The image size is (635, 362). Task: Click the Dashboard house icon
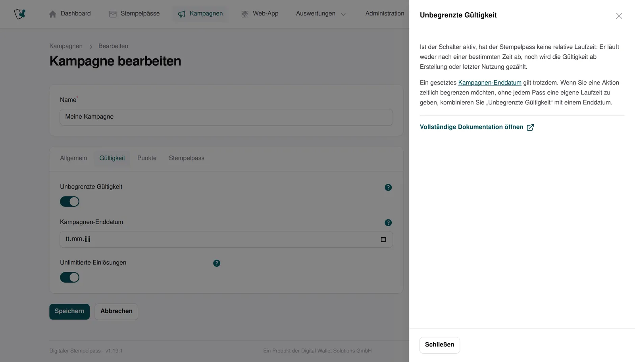52,14
